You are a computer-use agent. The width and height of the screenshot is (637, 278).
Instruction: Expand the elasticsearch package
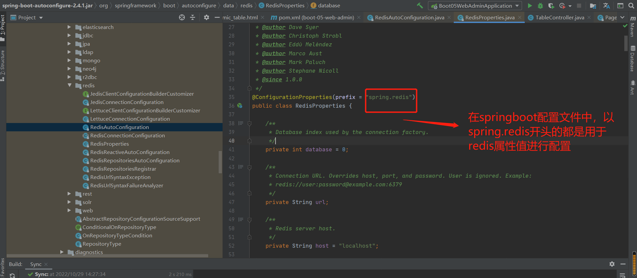tap(69, 27)
